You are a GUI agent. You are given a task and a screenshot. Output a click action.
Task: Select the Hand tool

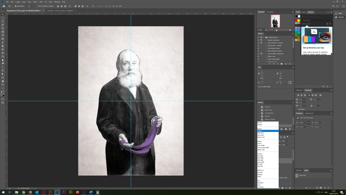pos(3,81)
